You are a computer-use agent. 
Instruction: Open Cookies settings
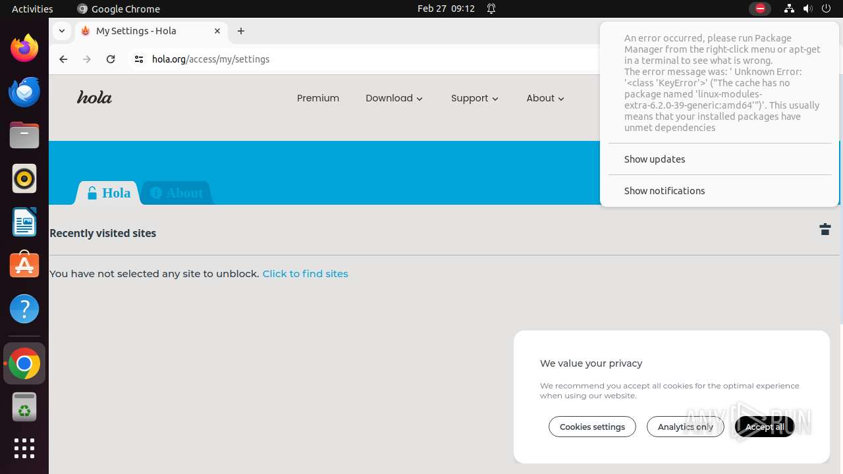(592, 427)
